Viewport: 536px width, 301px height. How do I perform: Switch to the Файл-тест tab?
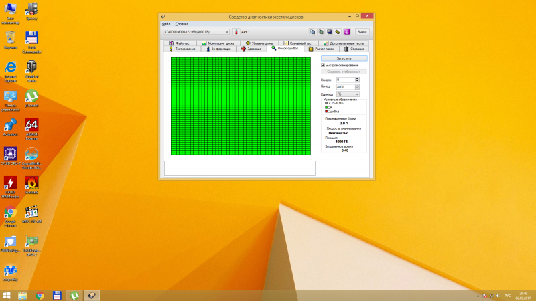180,43
